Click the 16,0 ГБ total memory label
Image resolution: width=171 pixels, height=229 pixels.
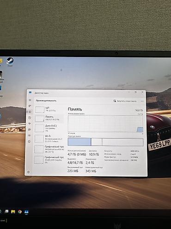[139, 110]
